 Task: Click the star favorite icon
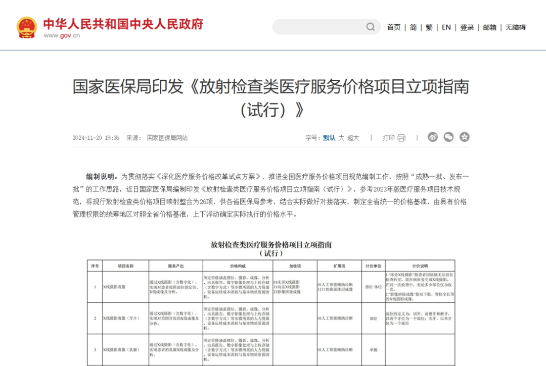coord(464,137)
